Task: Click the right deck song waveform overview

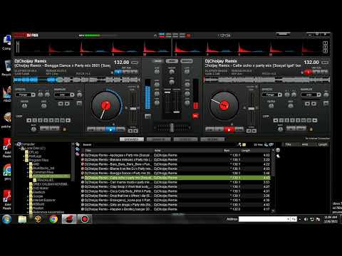Action: [267, 80]
